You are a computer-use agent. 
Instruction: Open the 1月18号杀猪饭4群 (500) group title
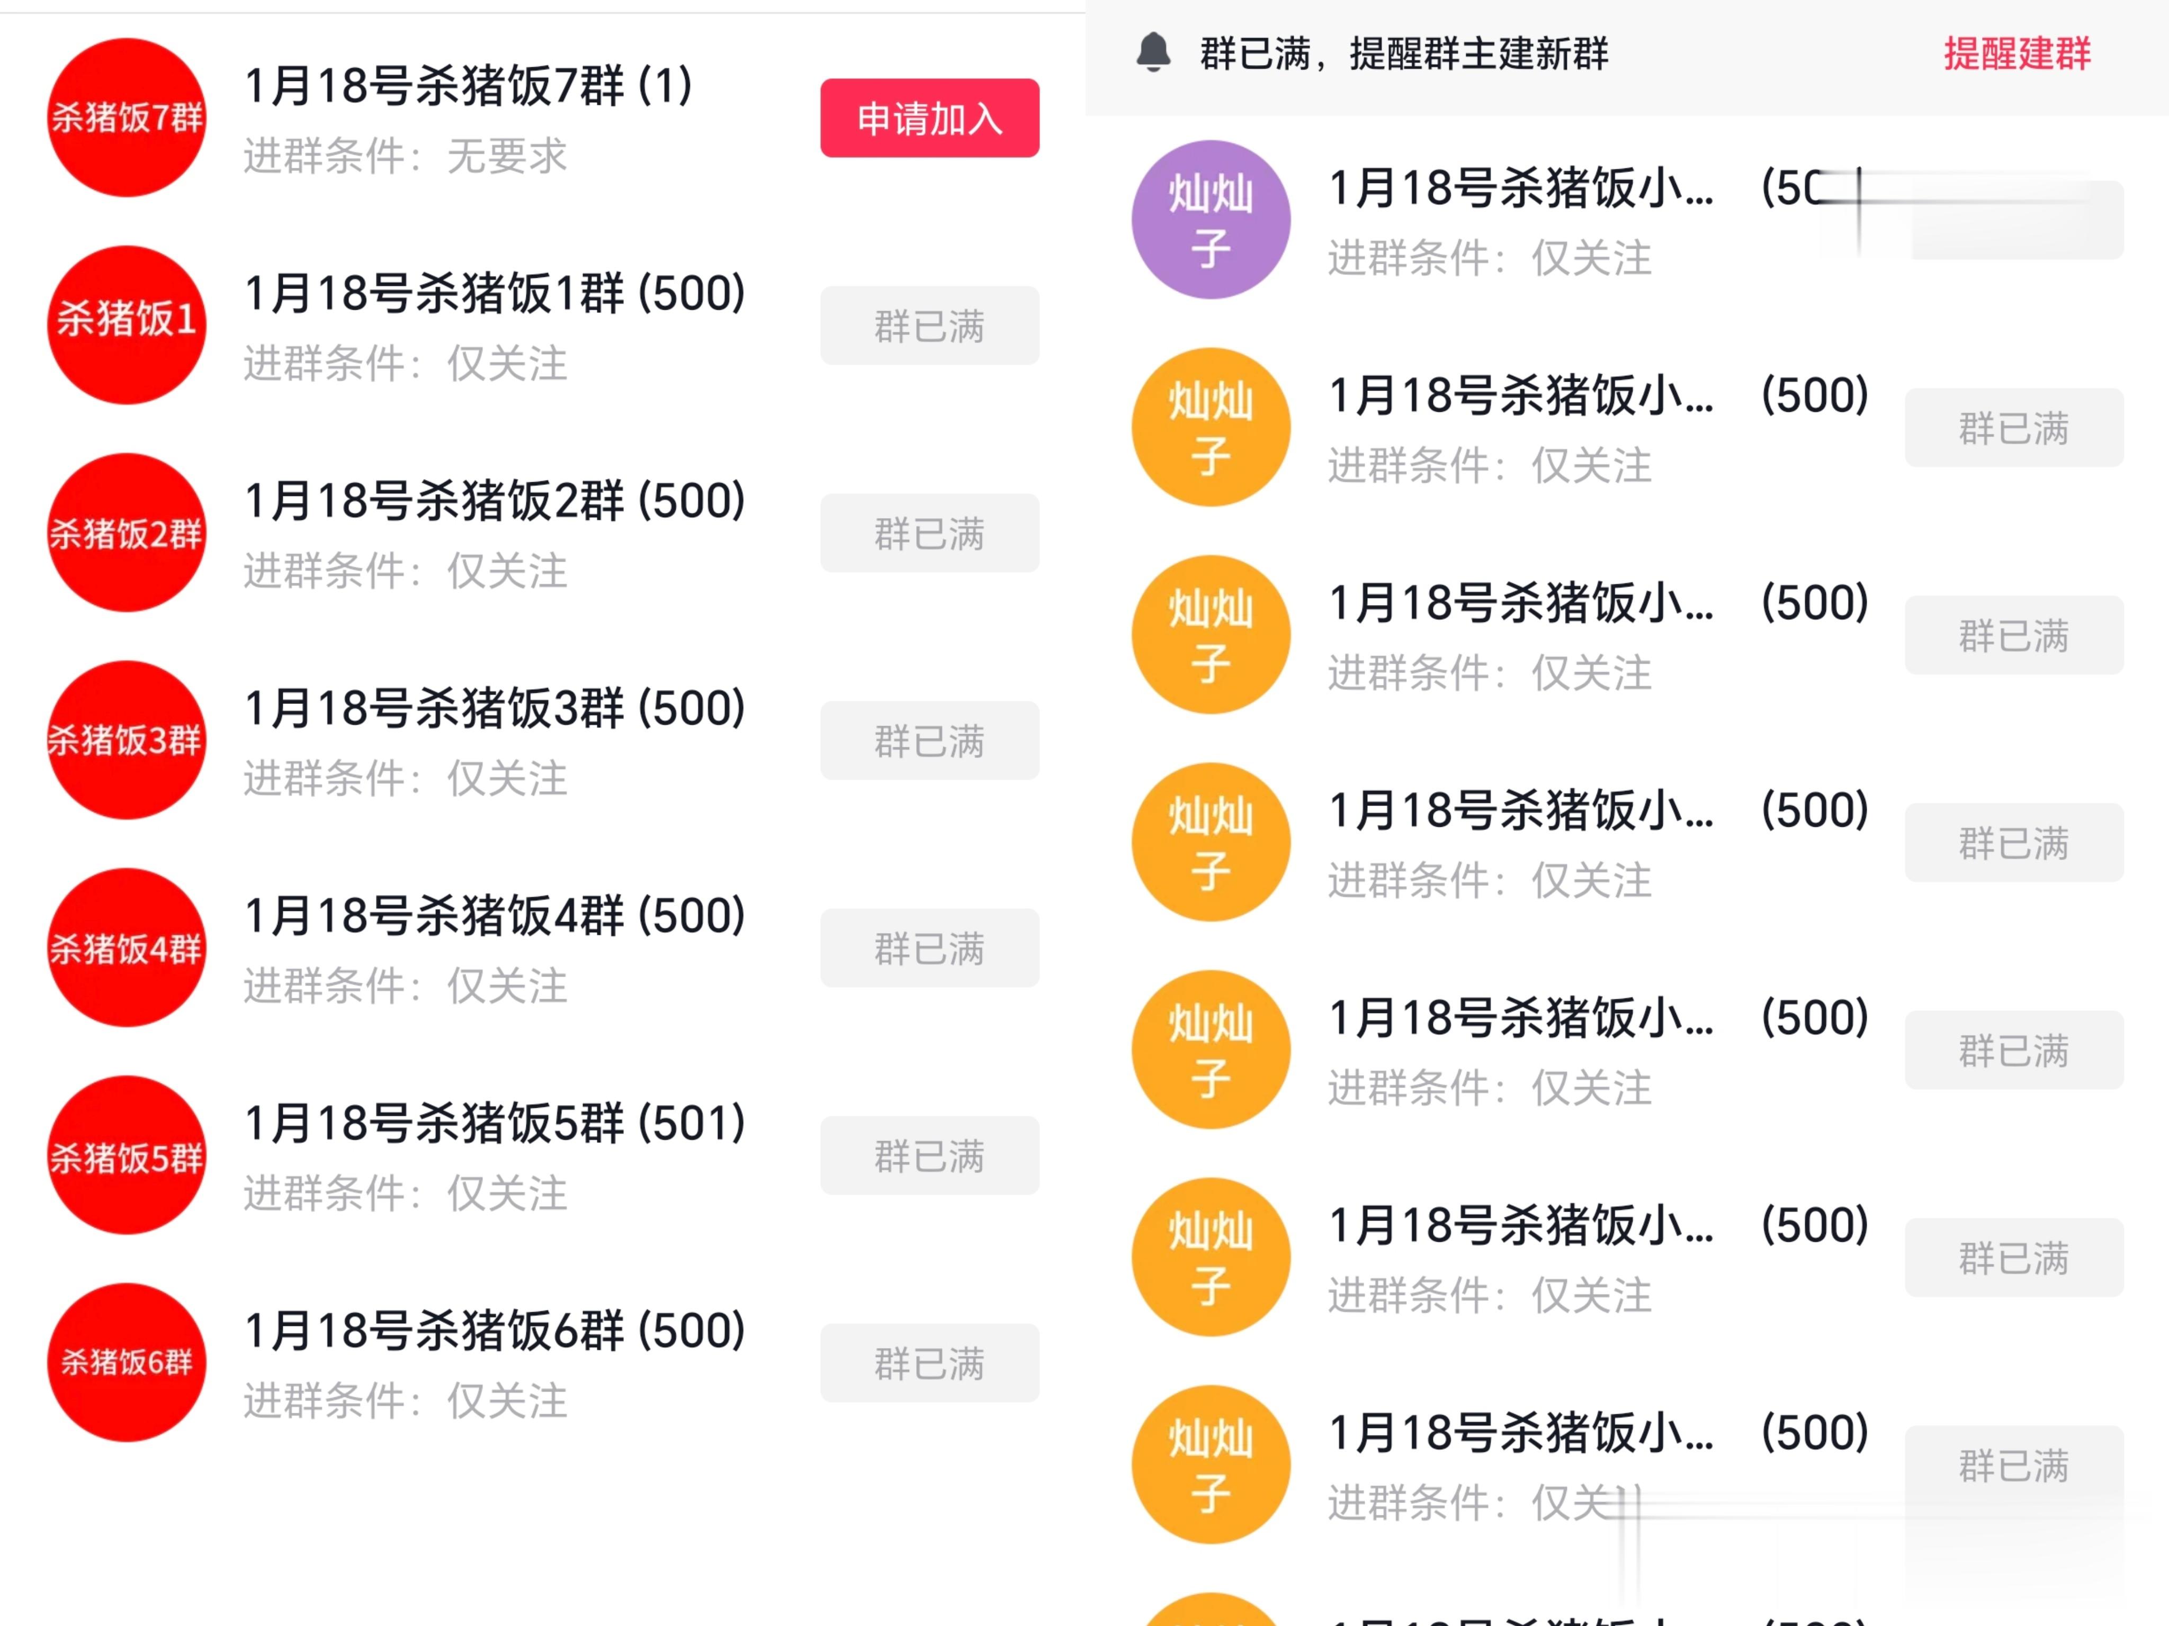(x=494, y=916)
